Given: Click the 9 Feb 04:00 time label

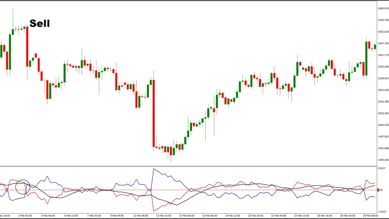Looking at the screenshot, I should click(x=117, y=216).
